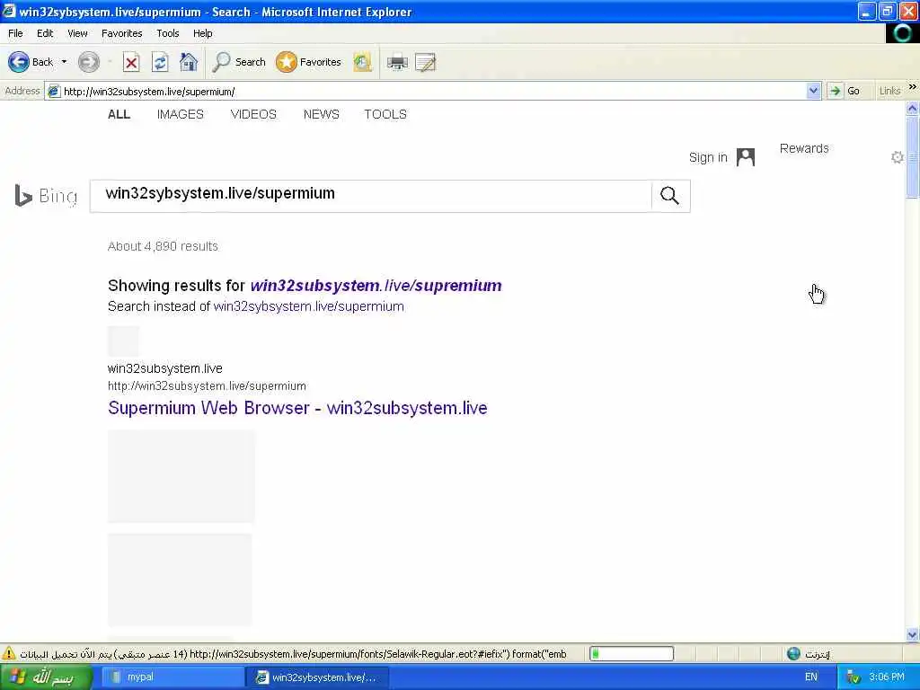Open the Edit menu
920x690 pixels.
coord(45,33)
